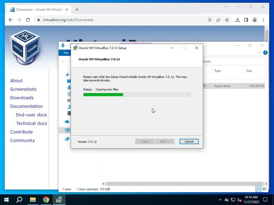Sort by Type column in File Explorer

pos(229,71)
